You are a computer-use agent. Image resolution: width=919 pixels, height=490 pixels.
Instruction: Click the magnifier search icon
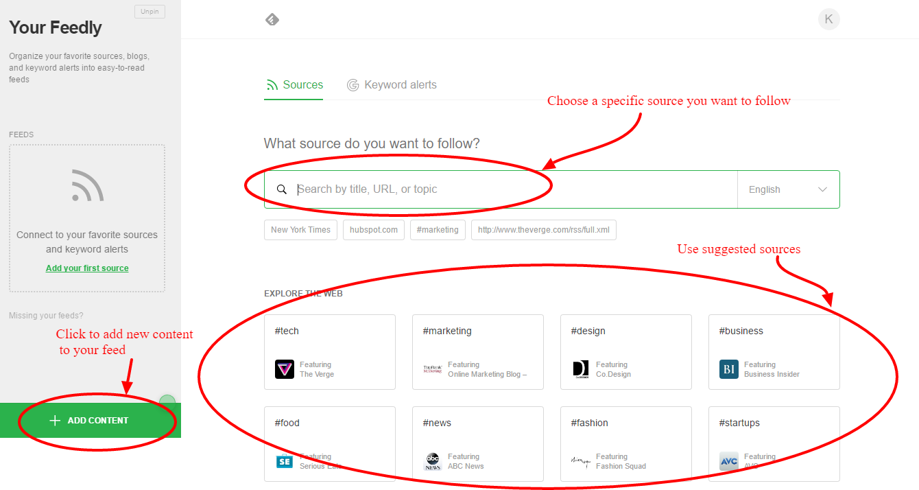(x=281, y=189)
